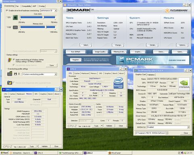The width and height of the screenshot is (194, 155).
Task: Click the Game button in 3DMark06
Action: (179, 52)
